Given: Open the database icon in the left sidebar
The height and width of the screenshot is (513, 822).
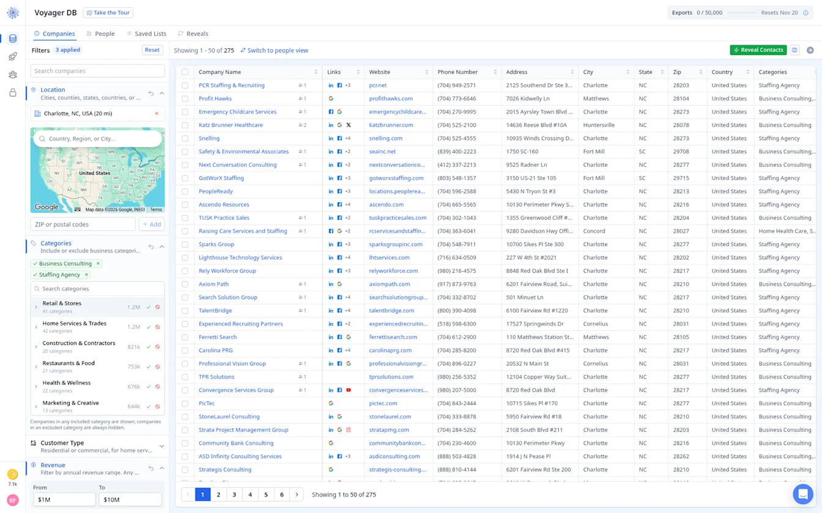Looking at the screenshot, I should [x=13, y=38].
